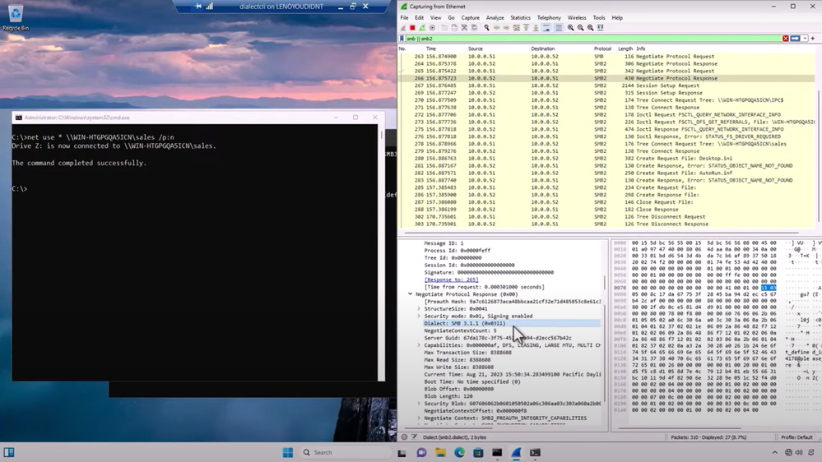The width and height of the screenshot is (822, 462).
Task: Jump to the first packet
Action: (x=527, y=28)
